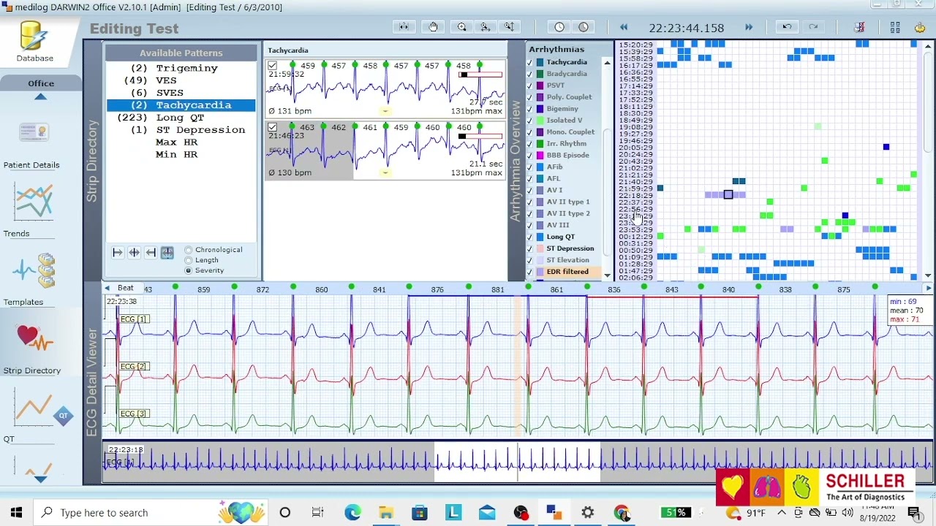Click the jump-to-start arrow under patterns
The height and width of the screenshot is (526, 936).
click(117, 253)
